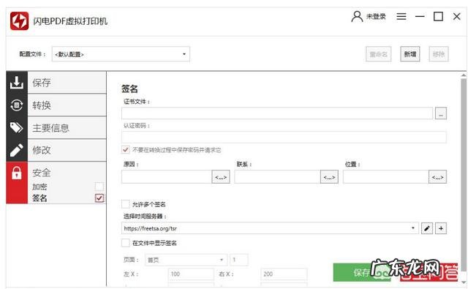Click the 右 X field showing 200
This screenshot has width=468, height=289.
coord(284,274)
